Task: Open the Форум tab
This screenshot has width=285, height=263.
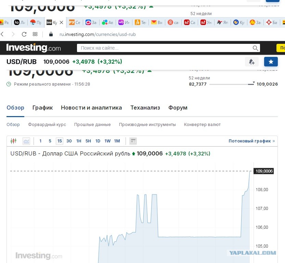Action: [x=178, y=108]
